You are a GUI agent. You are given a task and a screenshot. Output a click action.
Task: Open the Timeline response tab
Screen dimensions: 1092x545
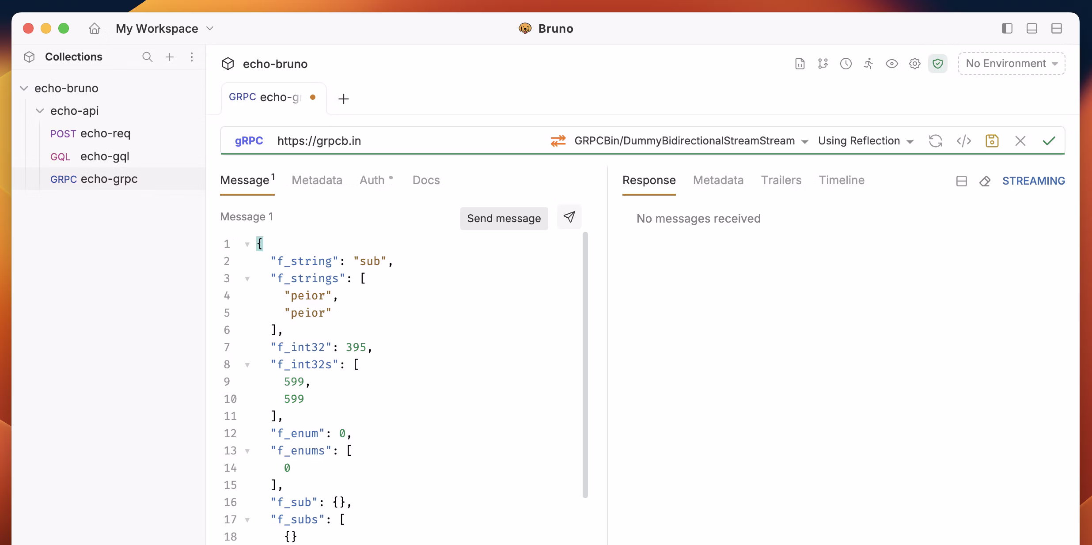point(841,180)
